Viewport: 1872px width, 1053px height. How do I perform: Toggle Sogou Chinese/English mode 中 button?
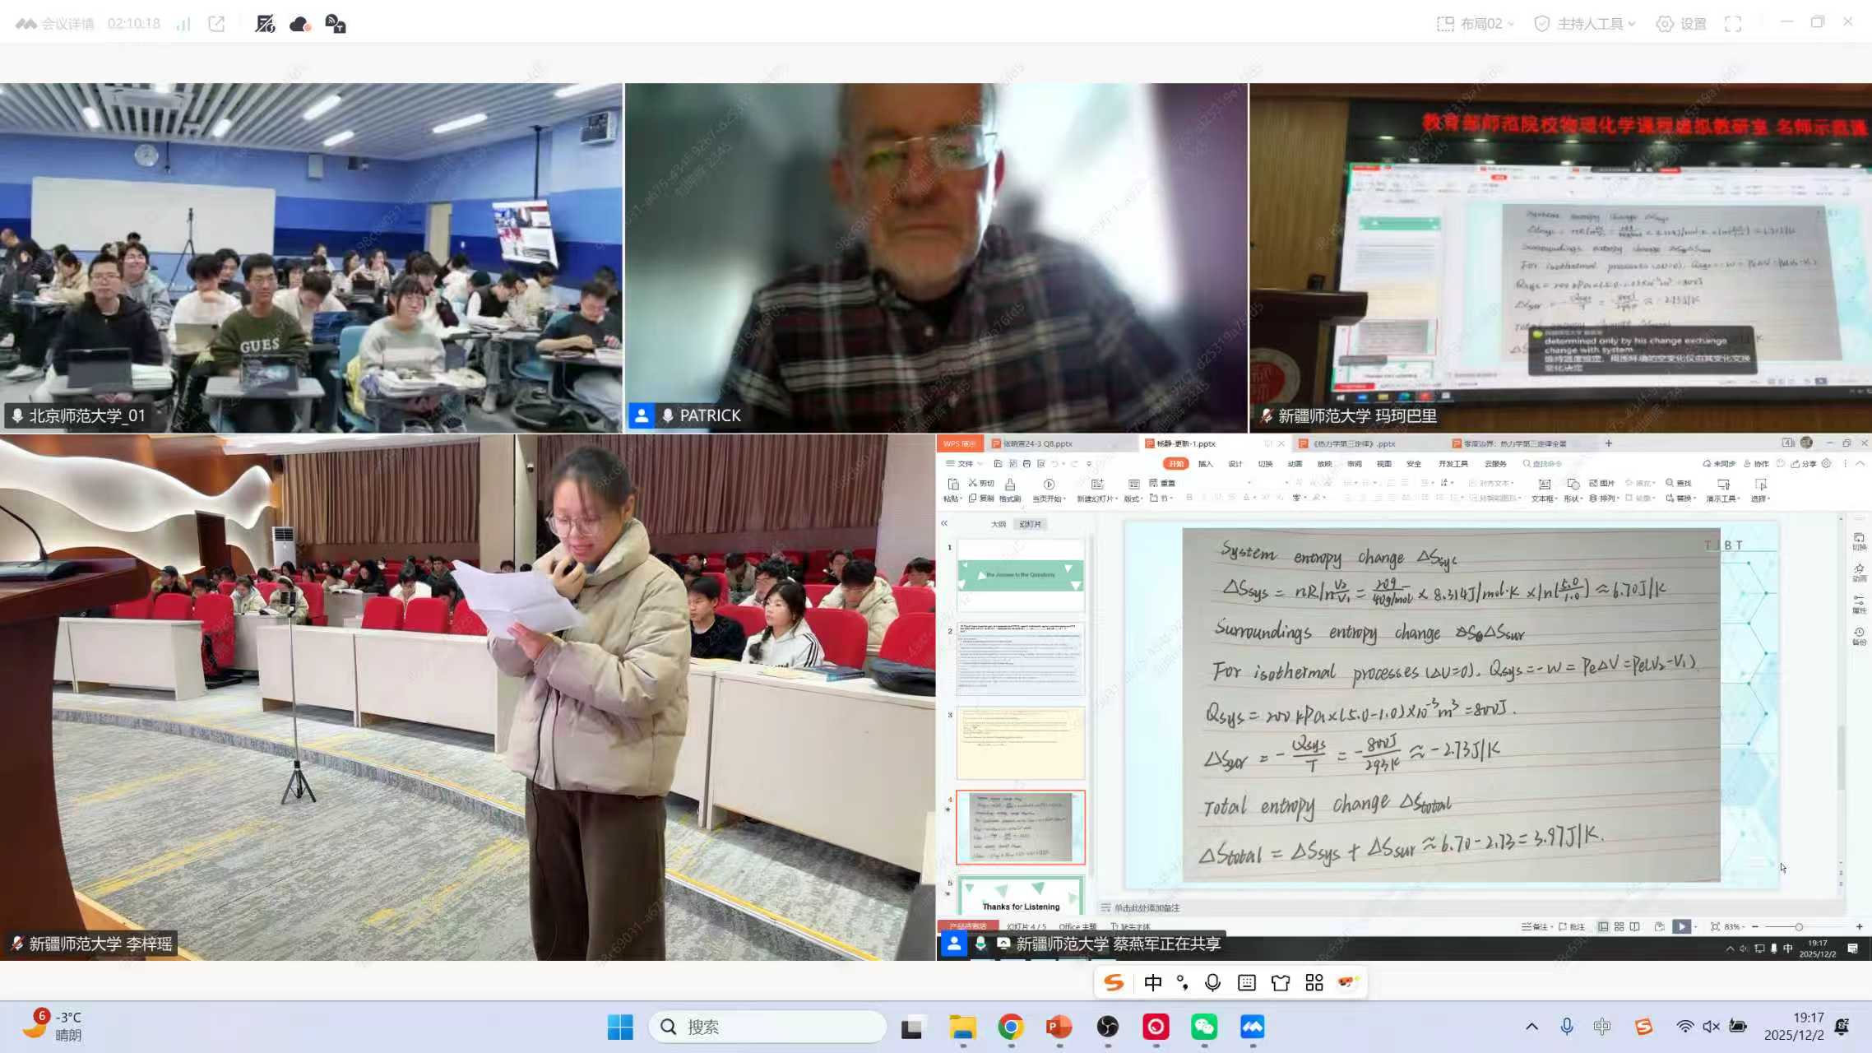click(1153, 982)
